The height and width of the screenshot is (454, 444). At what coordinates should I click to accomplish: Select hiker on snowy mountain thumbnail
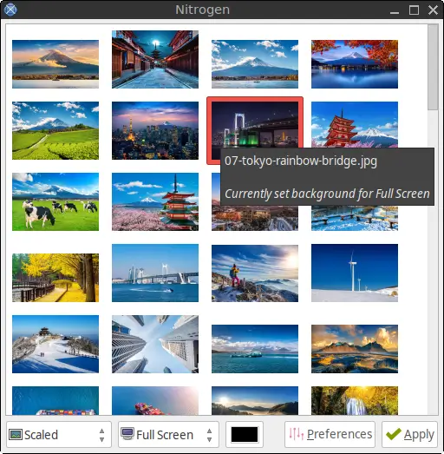[255, 273]
